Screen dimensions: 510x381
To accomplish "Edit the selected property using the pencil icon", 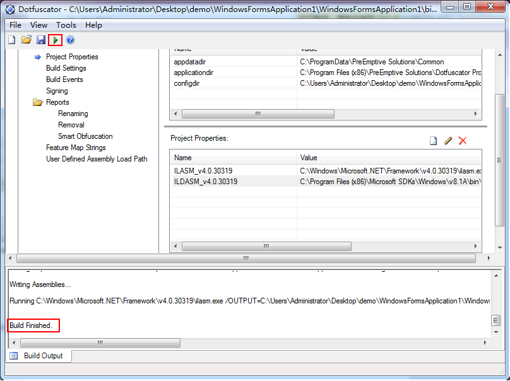I will (448, 141).
